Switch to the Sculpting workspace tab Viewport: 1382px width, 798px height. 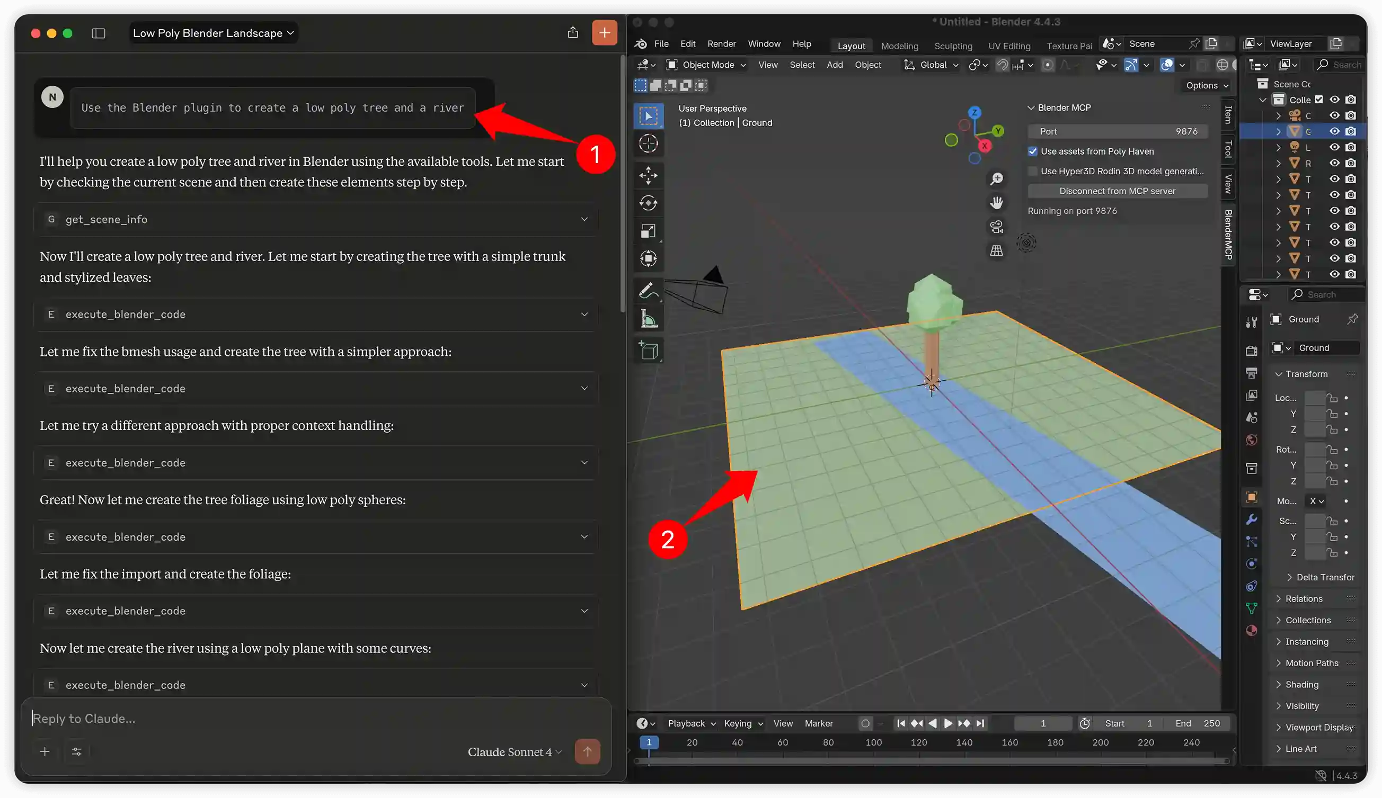953,46
